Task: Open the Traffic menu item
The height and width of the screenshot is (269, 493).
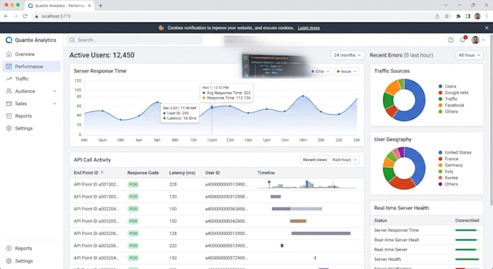Action: click(31, 78)
